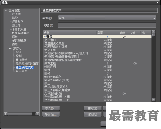Viewport: 161px width, 129px height.
Task: Select the 倒转外部输入 row
Action: coord(97,77)
